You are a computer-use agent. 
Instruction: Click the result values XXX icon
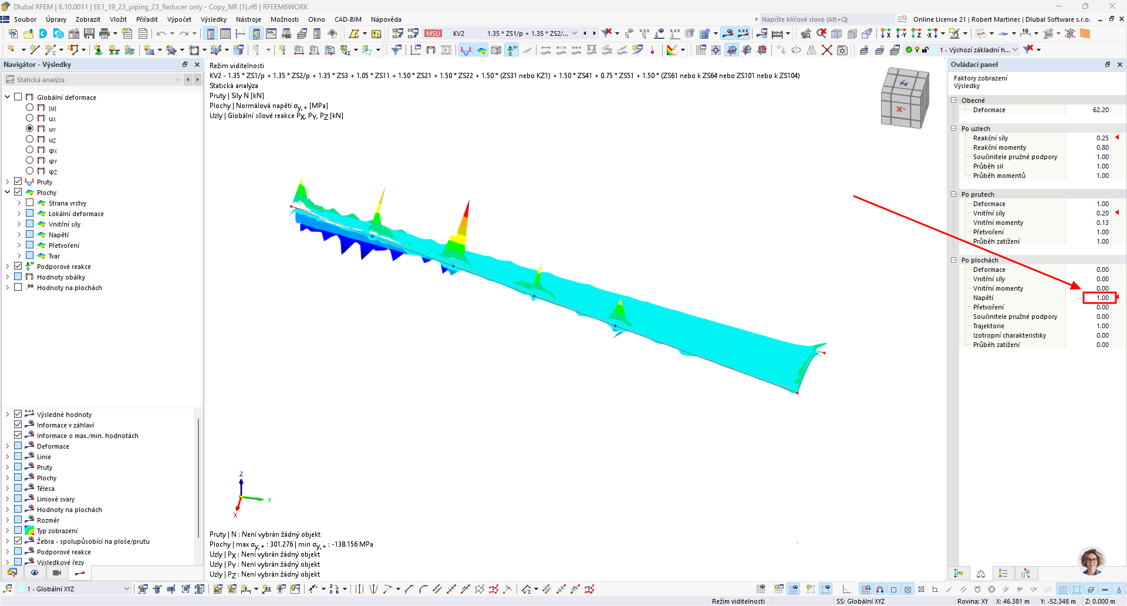click(x=743, y=33)
